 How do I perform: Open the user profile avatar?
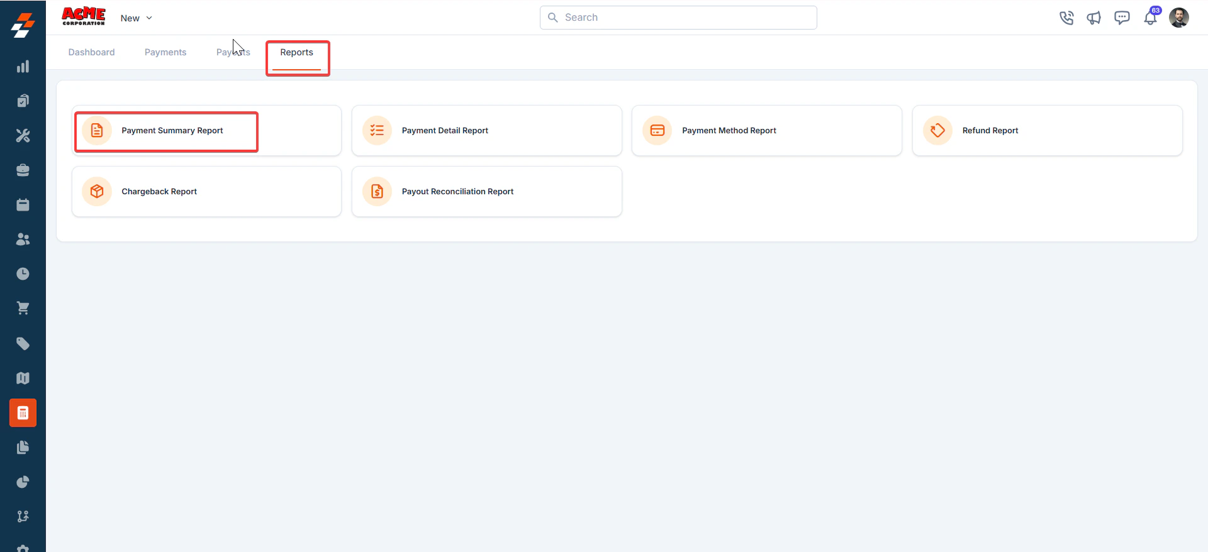[1179, 18]
